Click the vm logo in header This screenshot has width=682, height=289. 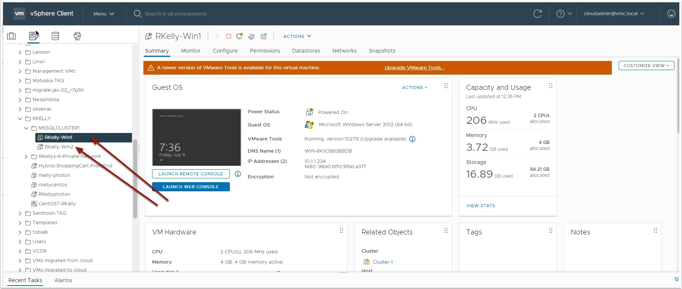pos(19,14)
